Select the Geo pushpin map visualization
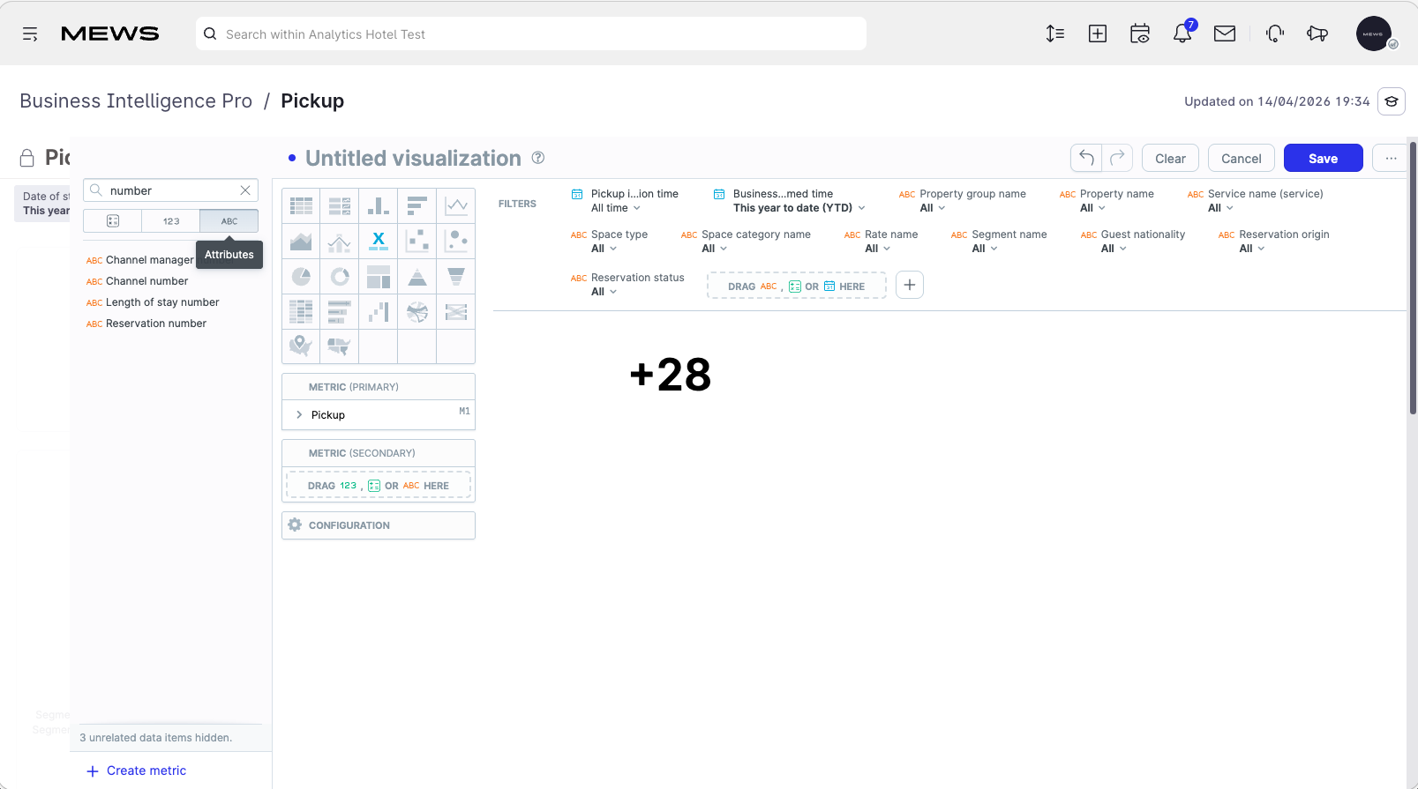The height and width of the screenshot is (789, 1418). click(301, 346)
